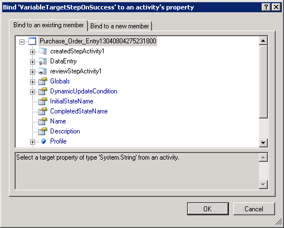
Task: Click the CompletedStateName property icon
Action: pyautogui.click(x=43, y=111)
